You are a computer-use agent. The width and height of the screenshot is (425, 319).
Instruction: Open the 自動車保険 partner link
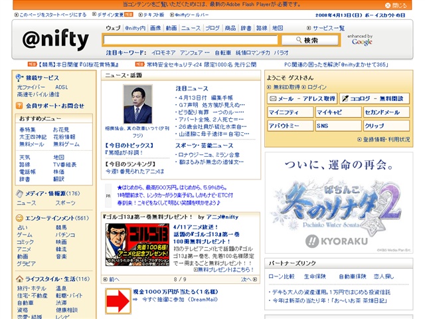[353, 276]
